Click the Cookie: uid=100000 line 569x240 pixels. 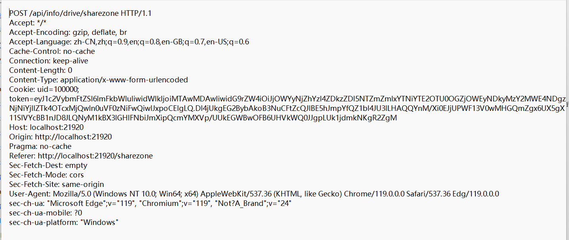click(44, 90)
